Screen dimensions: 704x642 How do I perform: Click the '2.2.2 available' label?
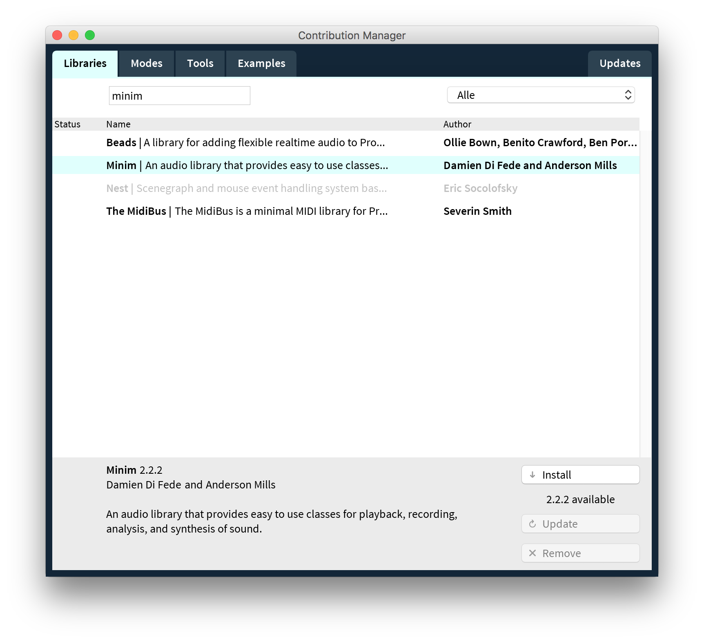[580, 499]
